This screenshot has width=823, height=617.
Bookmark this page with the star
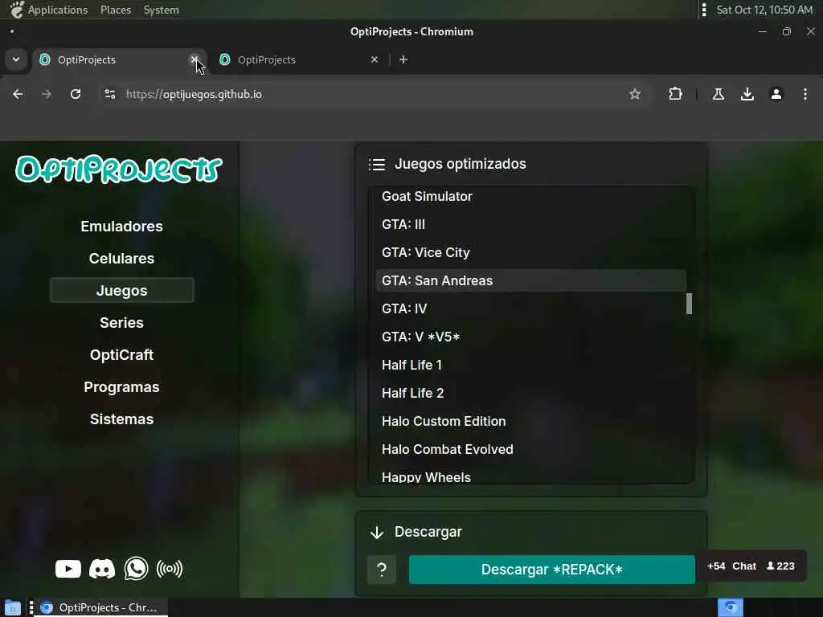635,94
